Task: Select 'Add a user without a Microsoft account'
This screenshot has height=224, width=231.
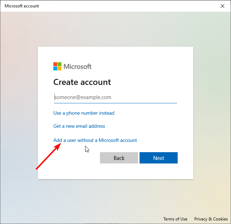Action: (x=95, y=140)
